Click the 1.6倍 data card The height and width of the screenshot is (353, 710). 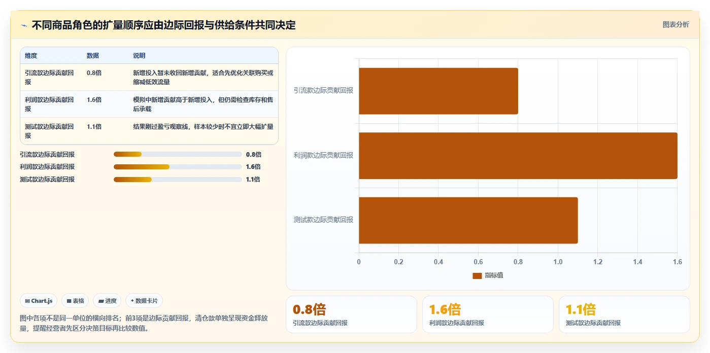pyautogui.click(x=488, y=314)
